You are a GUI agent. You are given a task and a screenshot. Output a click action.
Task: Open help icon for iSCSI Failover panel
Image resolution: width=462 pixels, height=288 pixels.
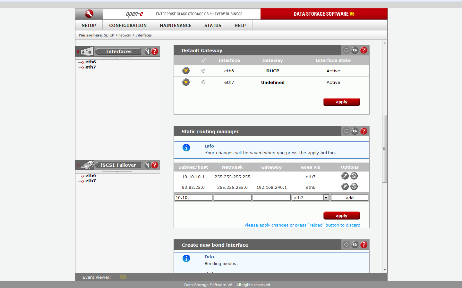coord(155,165)
